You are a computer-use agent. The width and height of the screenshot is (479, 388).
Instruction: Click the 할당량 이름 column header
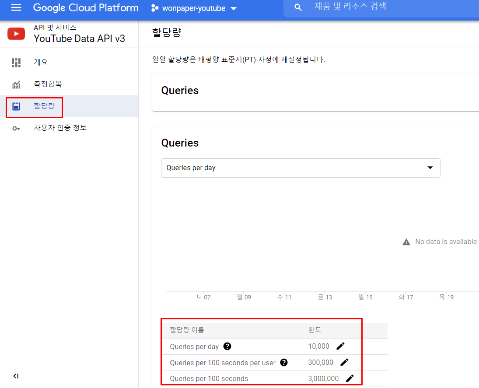187,330
